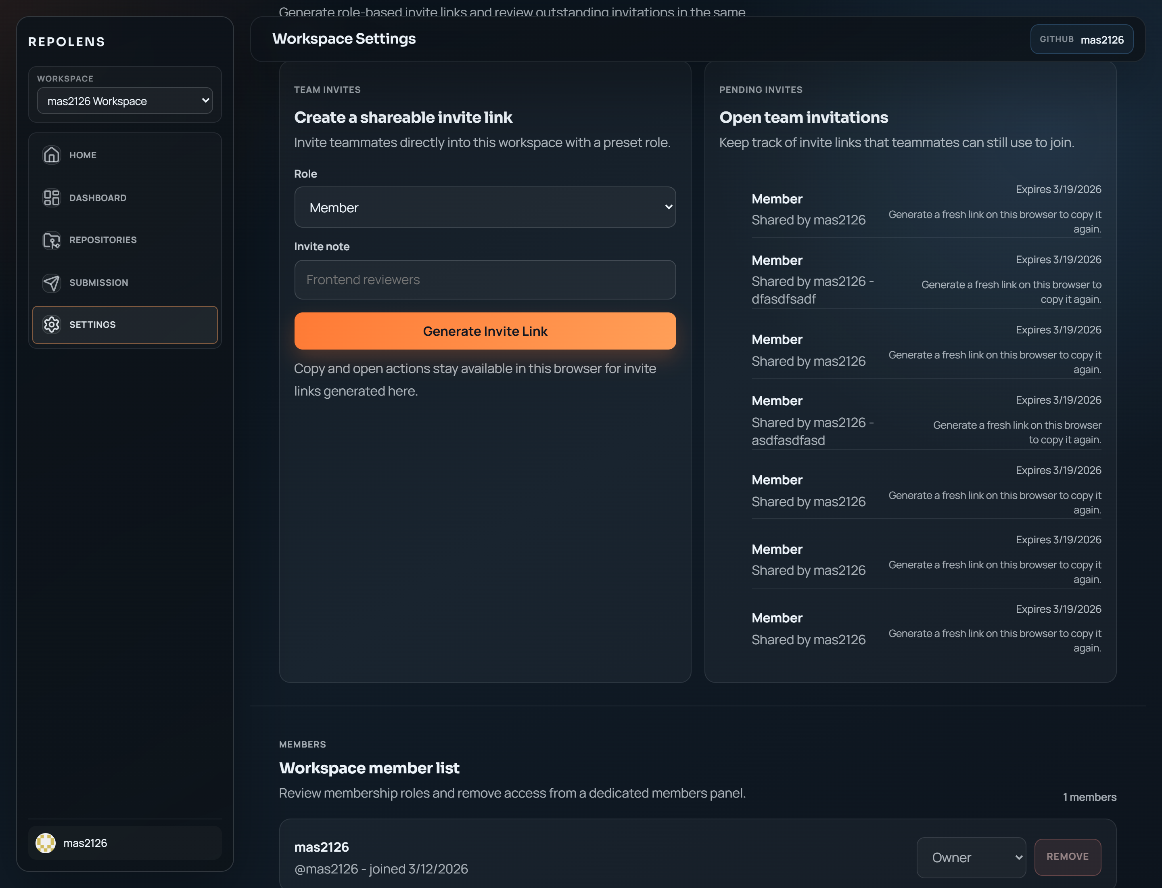The width and height of the screenshot is (1162, 888).
Task: Expand the Role Member dropdown
Action: point(485,208)
